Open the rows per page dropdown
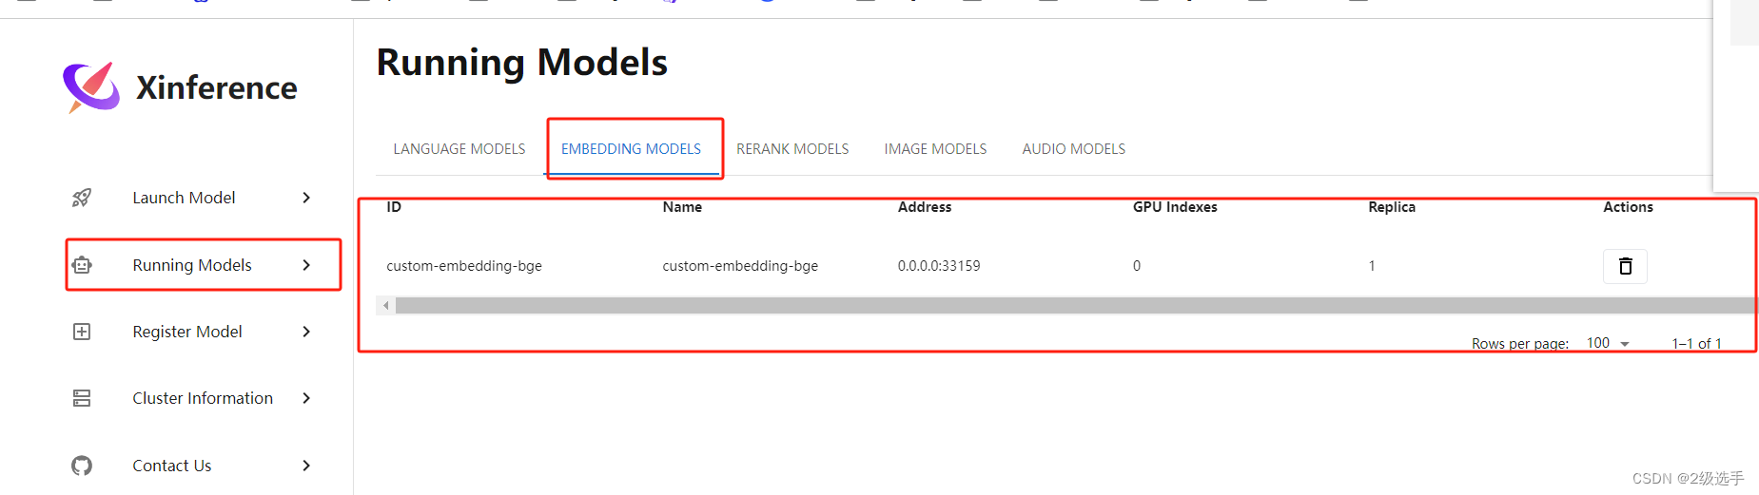1759x495 pixels. click(1608, 343)
